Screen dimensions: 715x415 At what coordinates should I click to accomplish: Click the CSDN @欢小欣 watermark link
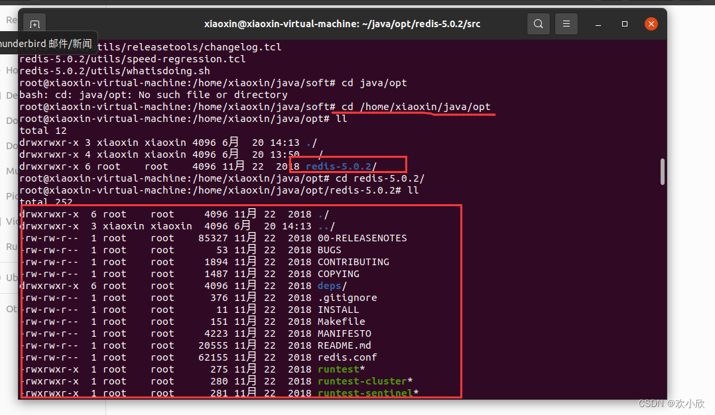(x=671, y=403)
